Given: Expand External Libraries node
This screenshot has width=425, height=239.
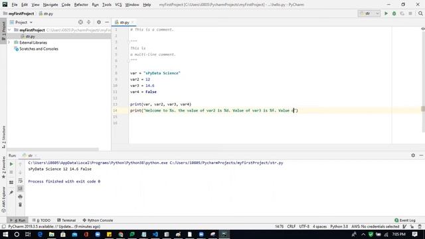Looking at the screenshot, I should click(x=9, y=42).
